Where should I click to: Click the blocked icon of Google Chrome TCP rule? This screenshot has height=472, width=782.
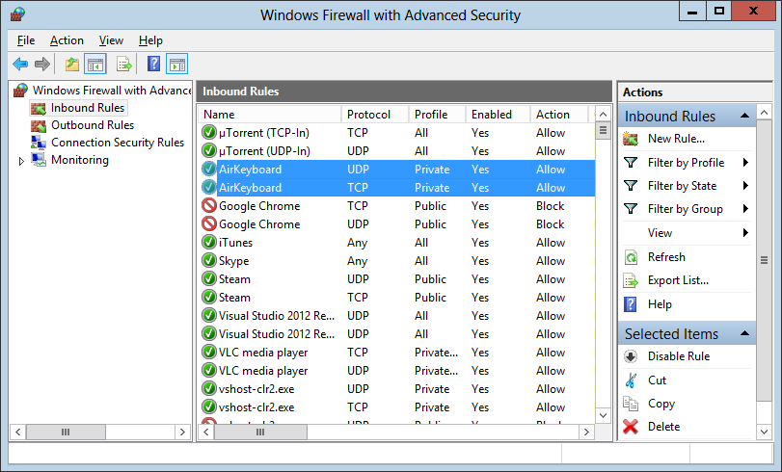pyautogui.click(x=209, y=206)
